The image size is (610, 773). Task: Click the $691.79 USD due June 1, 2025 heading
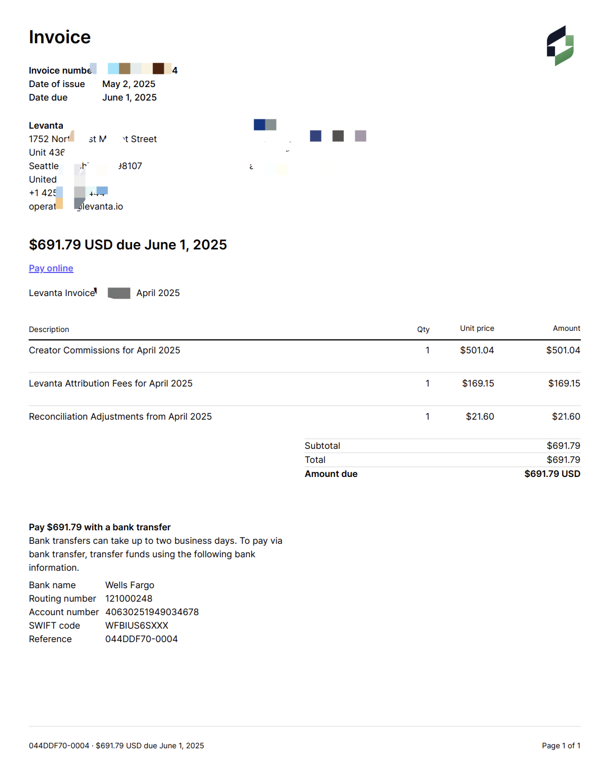tap(128, 245)
